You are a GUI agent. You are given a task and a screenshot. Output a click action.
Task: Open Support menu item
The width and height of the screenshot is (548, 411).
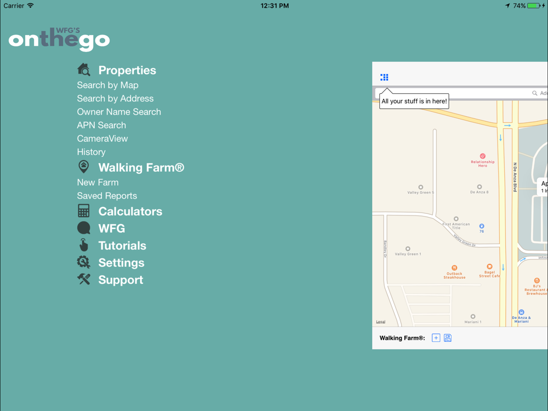(121, 280)
